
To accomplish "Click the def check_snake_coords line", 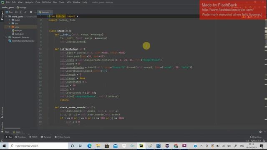I will click(75, 107).
